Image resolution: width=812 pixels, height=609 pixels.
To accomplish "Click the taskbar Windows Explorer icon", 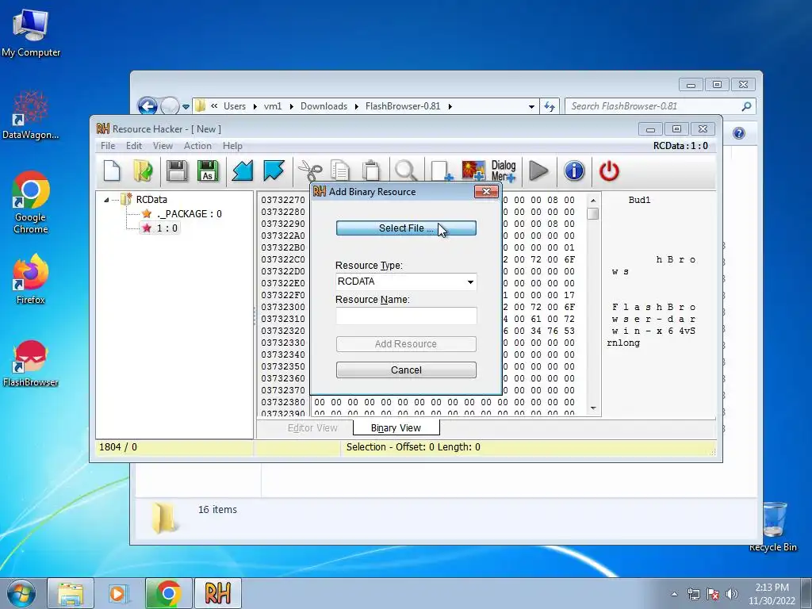I will pyautogui.click(x=71, y=593).
